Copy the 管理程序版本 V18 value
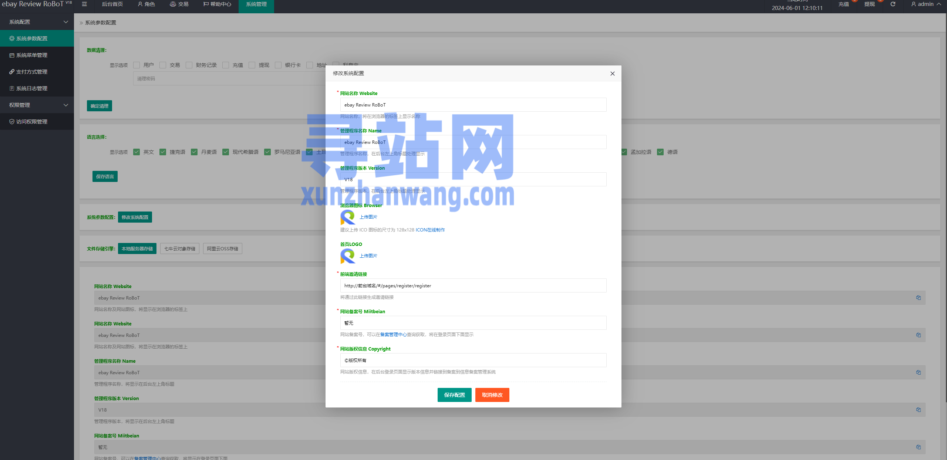Screen dimensions: 947x460 pyautogui.click(x=918, y=410)
